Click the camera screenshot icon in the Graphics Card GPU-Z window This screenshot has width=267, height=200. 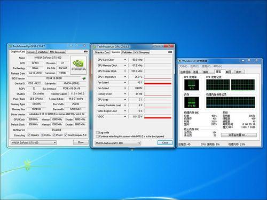(x=85, y=52)
